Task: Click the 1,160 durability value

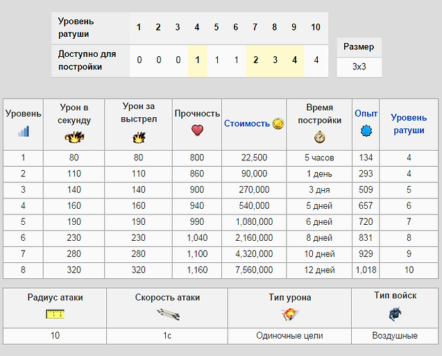Action: pos(197,270)
